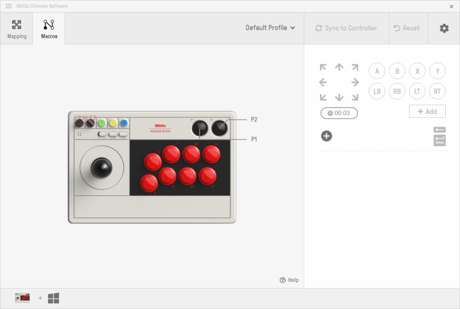Add up-left diagonal direction arrow
This screenshot has width=460, height=309.
(323, 67)
